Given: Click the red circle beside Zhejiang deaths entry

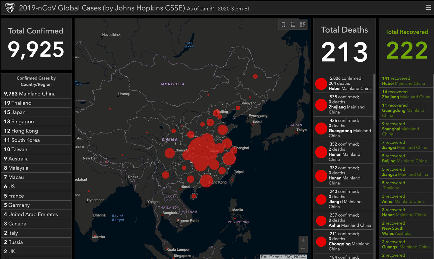Looking at the screenshot, I should pyautogui.click(x=321, y=105).
